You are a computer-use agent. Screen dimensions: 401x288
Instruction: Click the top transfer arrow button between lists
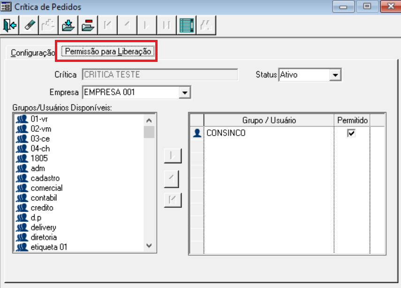[173, 156]
